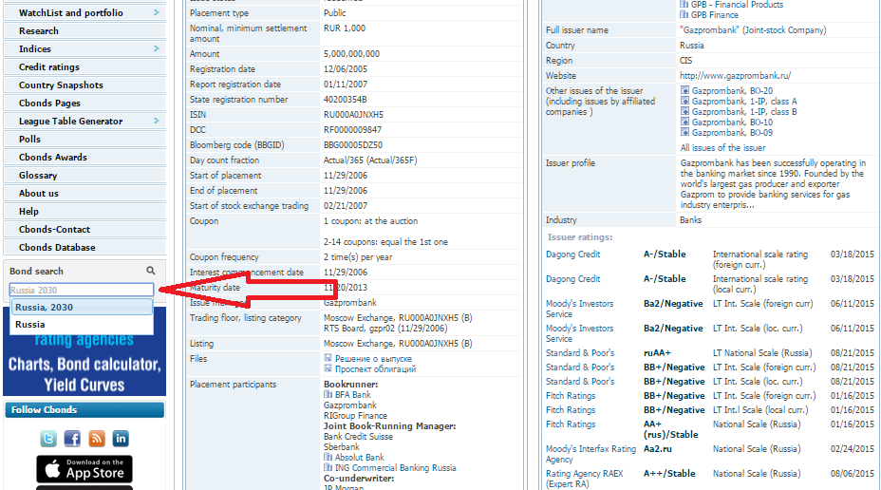Click into the Bond search input field
Viewport: 881px width, 490px height.
click(x=81, y=290)
